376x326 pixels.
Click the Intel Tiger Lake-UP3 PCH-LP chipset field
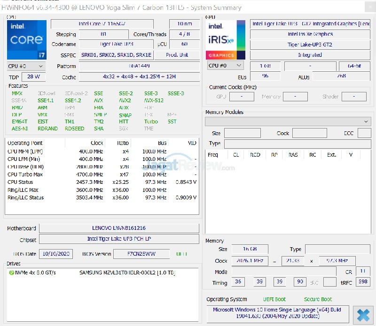click(119, 239)
